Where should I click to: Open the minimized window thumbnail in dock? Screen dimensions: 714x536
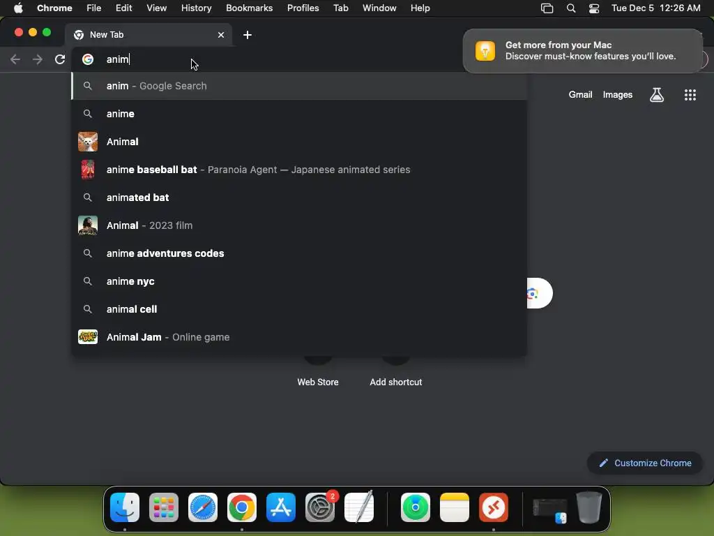[x=550, y=509]
